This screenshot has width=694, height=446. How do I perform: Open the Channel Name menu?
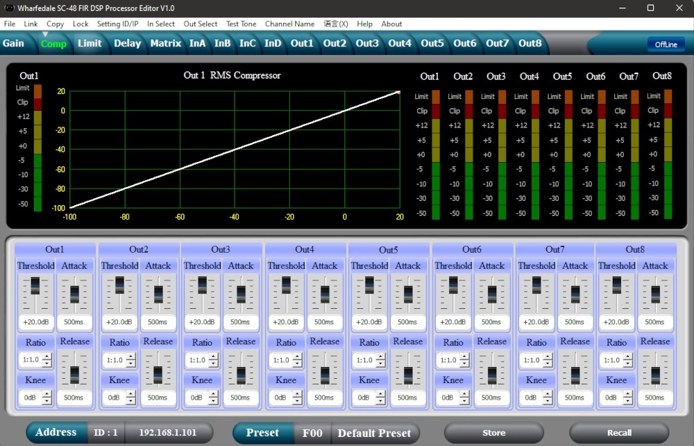pyautogui.click(x=290, y=24)
